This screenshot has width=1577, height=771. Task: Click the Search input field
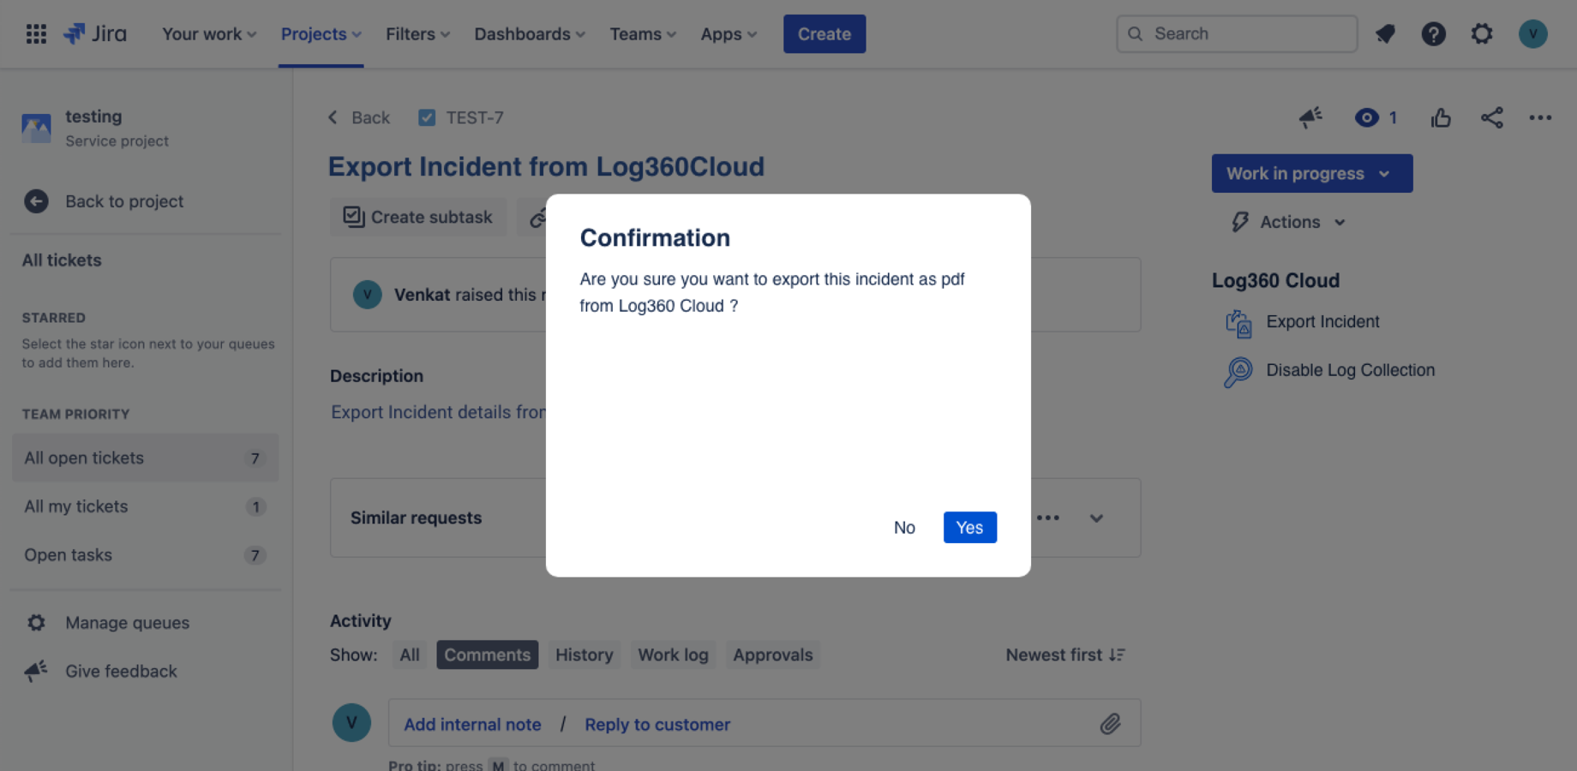[x=1237, y=34]
